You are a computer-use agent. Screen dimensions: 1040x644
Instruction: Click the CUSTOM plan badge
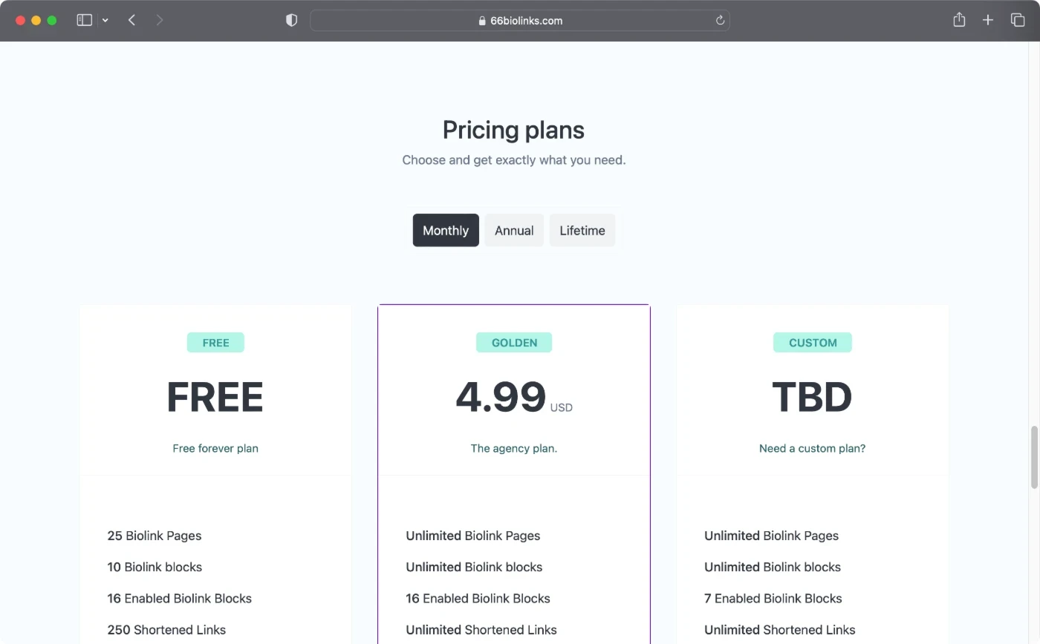coord(812,343)
